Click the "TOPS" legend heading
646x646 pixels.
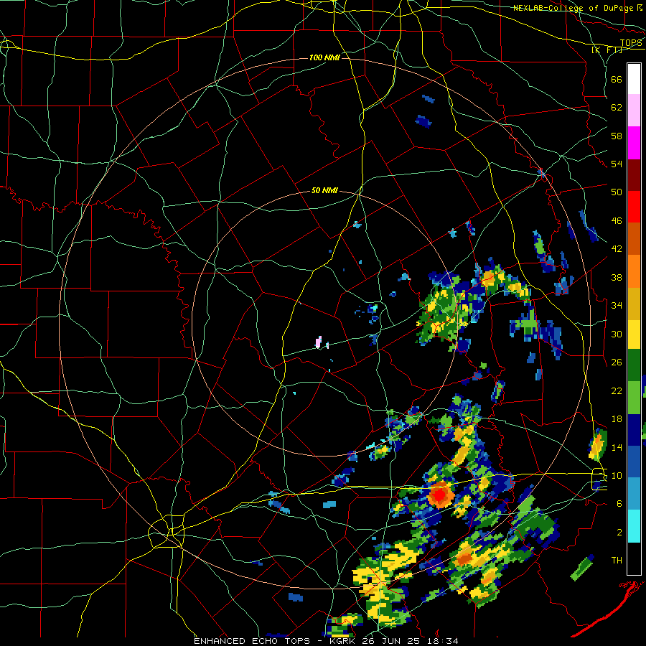pyautogui.click(x=631, y=43)
